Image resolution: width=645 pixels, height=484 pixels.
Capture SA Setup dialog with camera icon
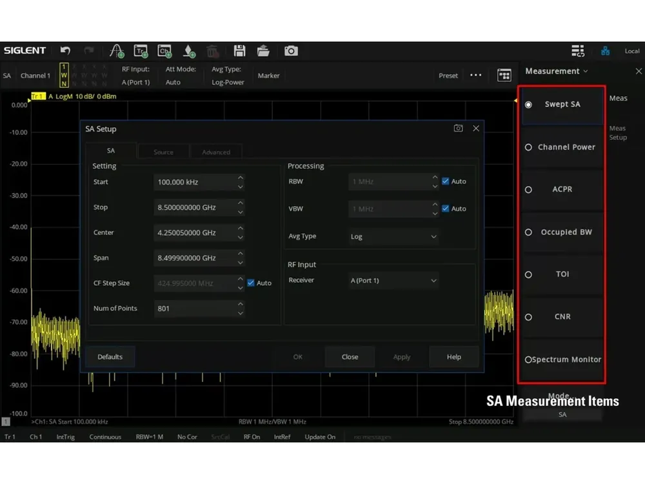tap(458, 128)
